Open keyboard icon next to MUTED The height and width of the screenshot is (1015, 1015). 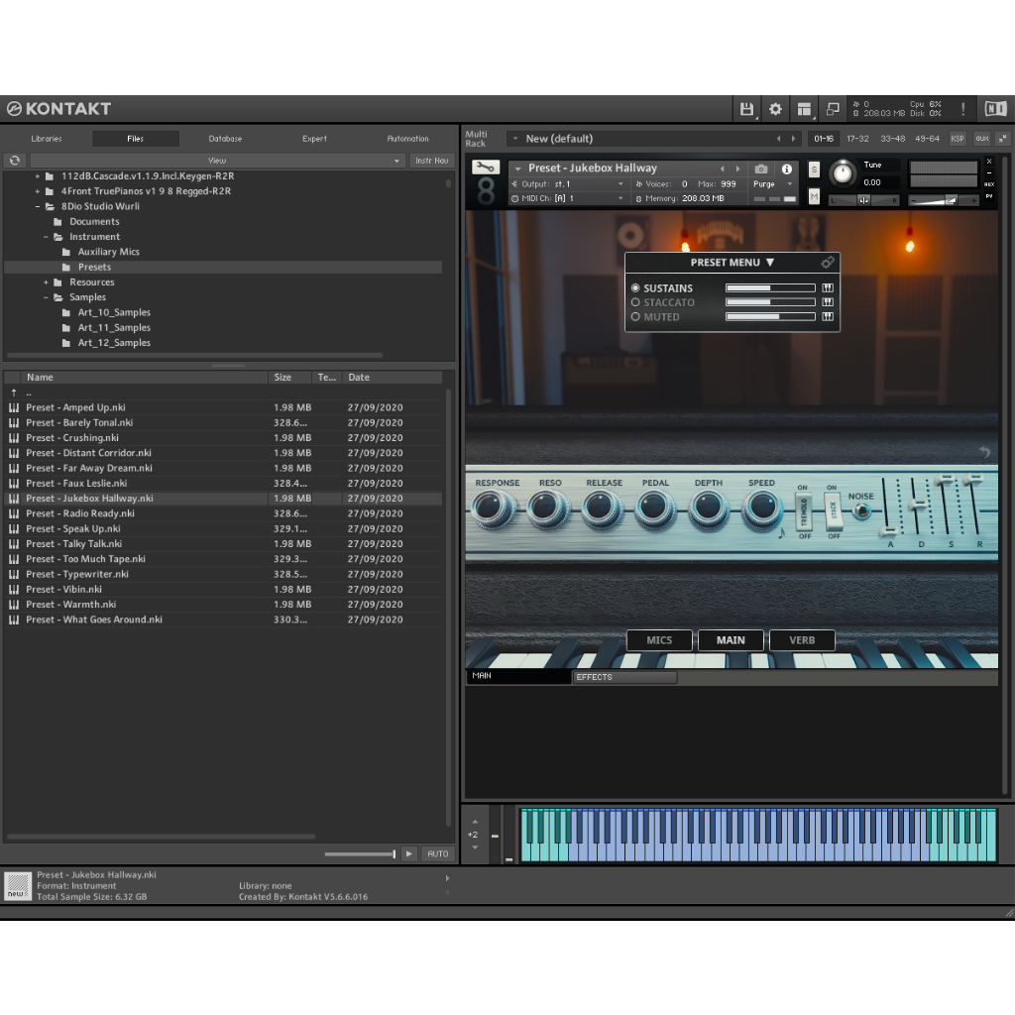coord(828,316)
